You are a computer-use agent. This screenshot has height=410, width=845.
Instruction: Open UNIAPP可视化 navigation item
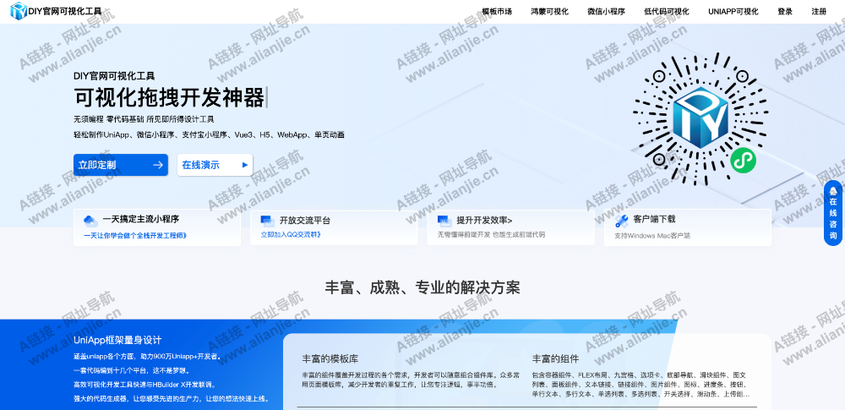click(733, 12)
